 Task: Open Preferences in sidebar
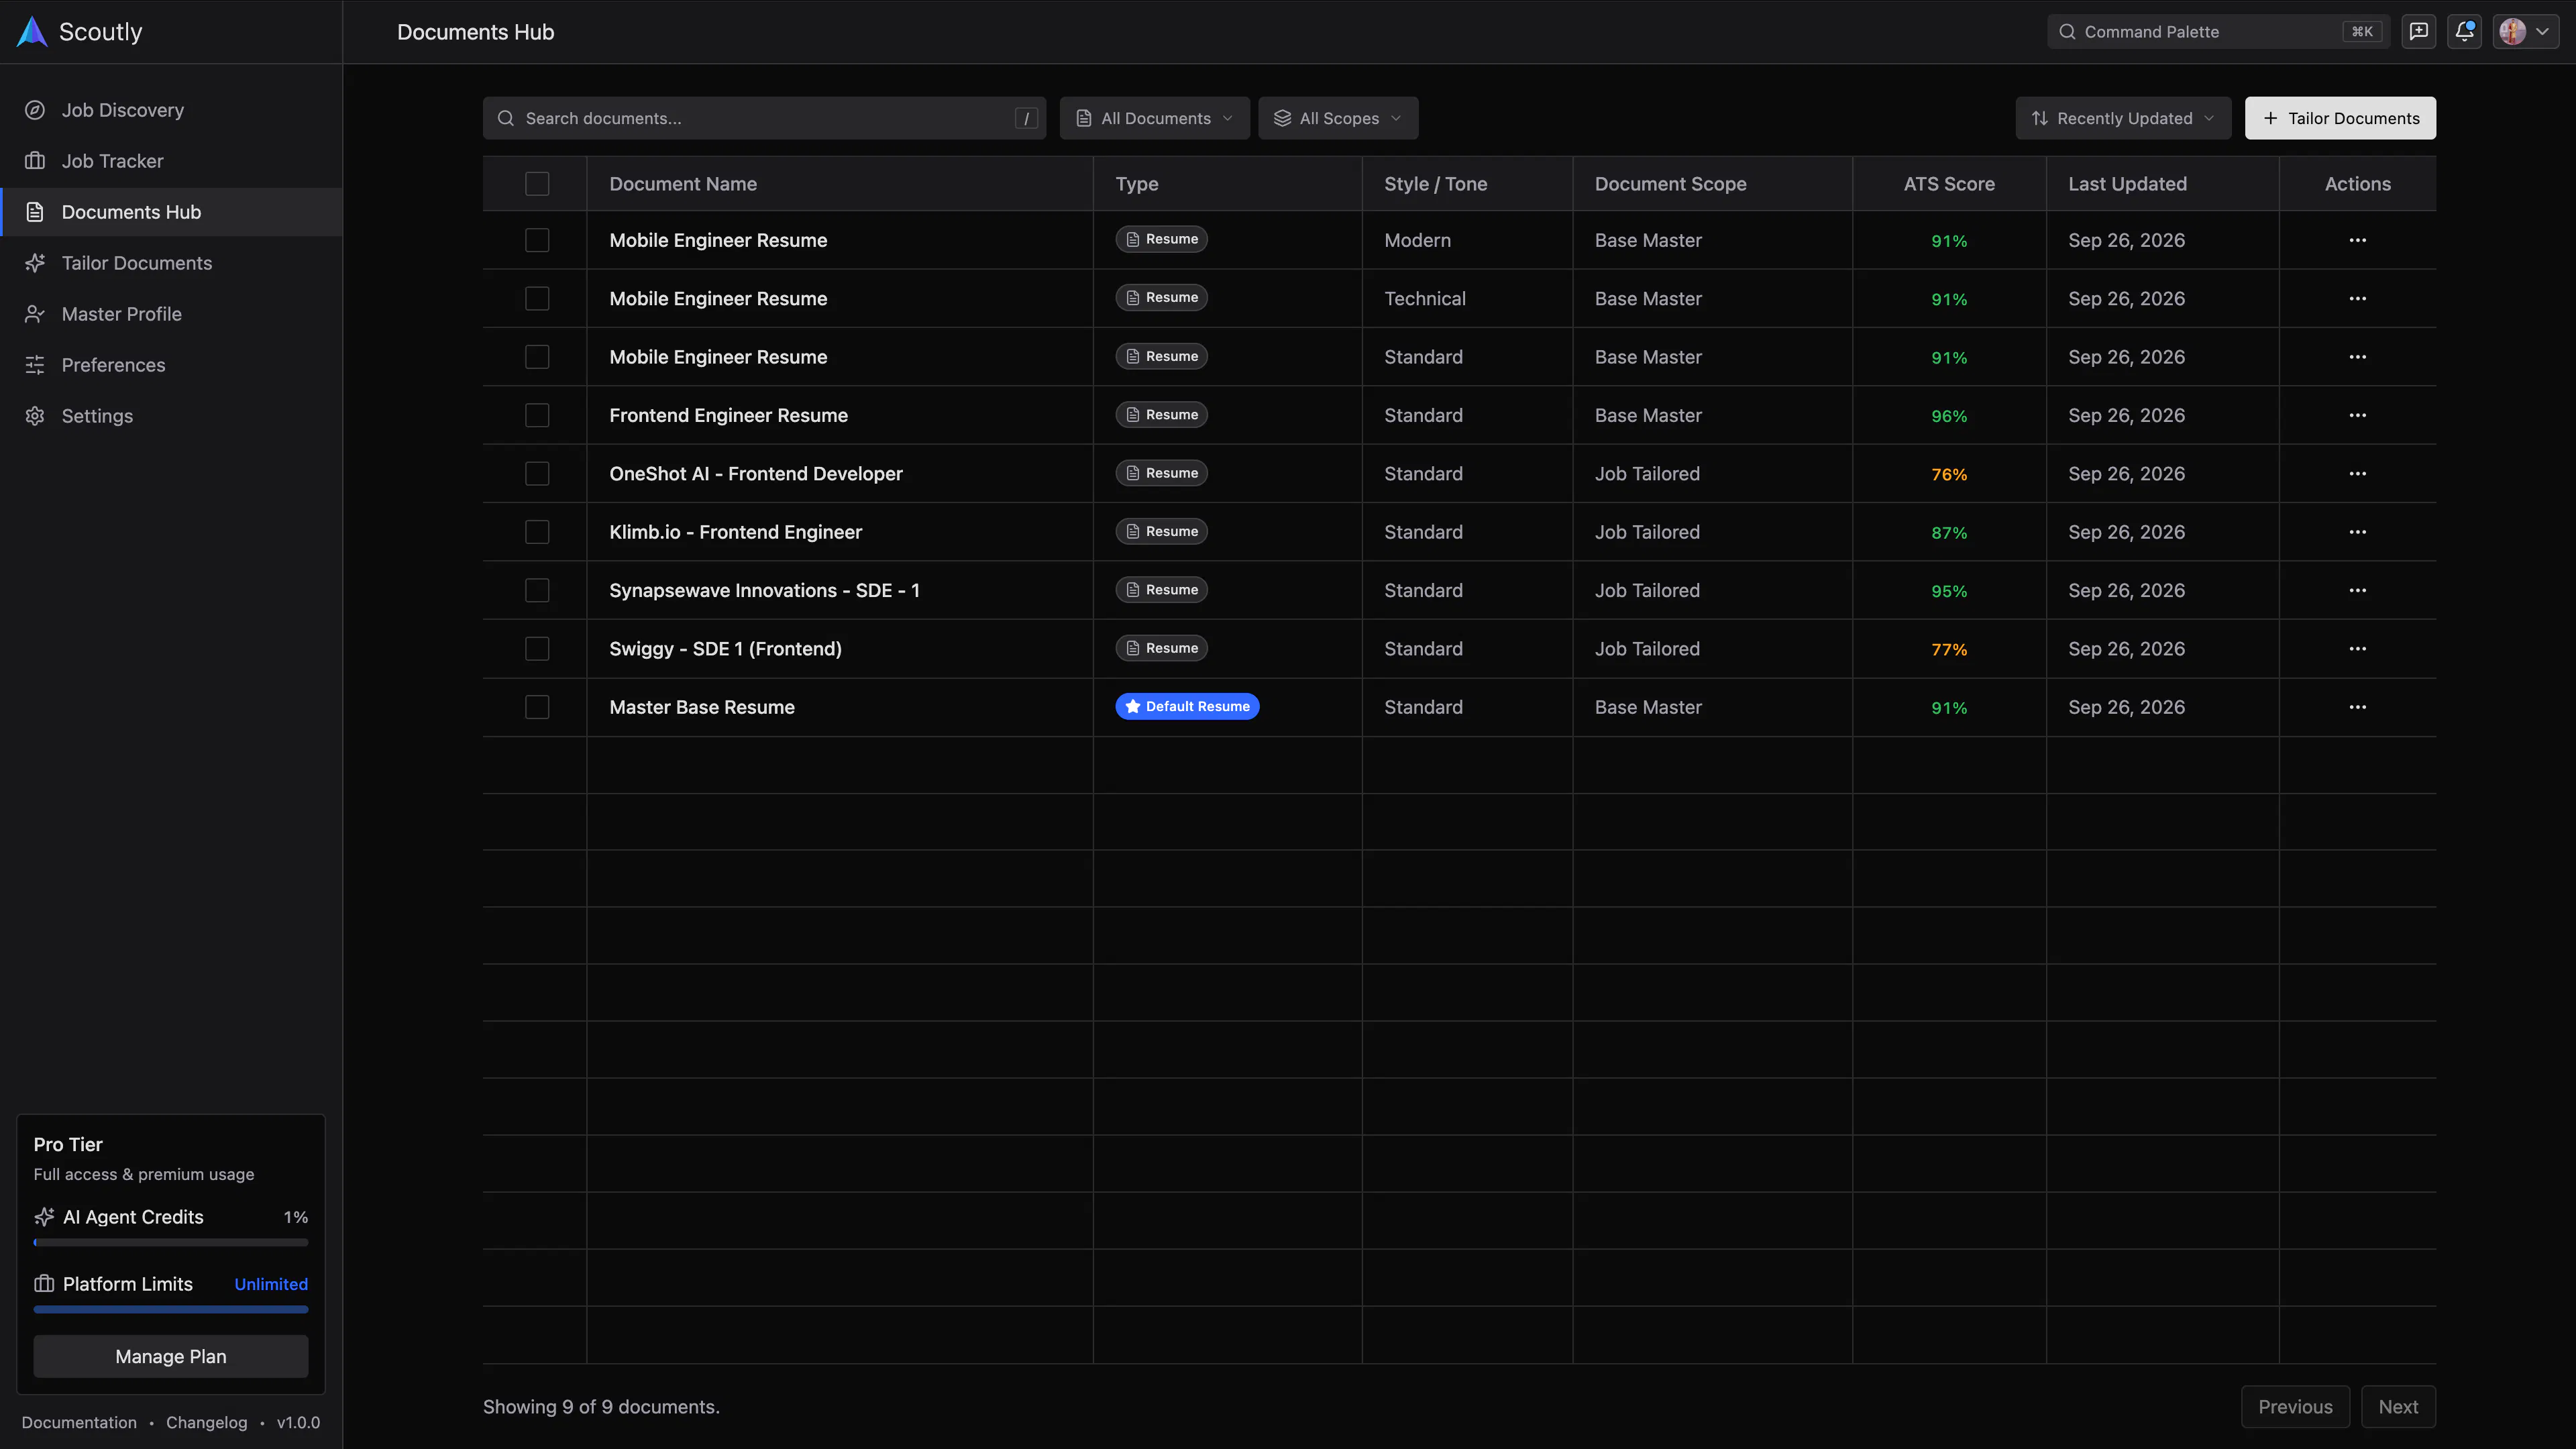(x=171, y=365)
